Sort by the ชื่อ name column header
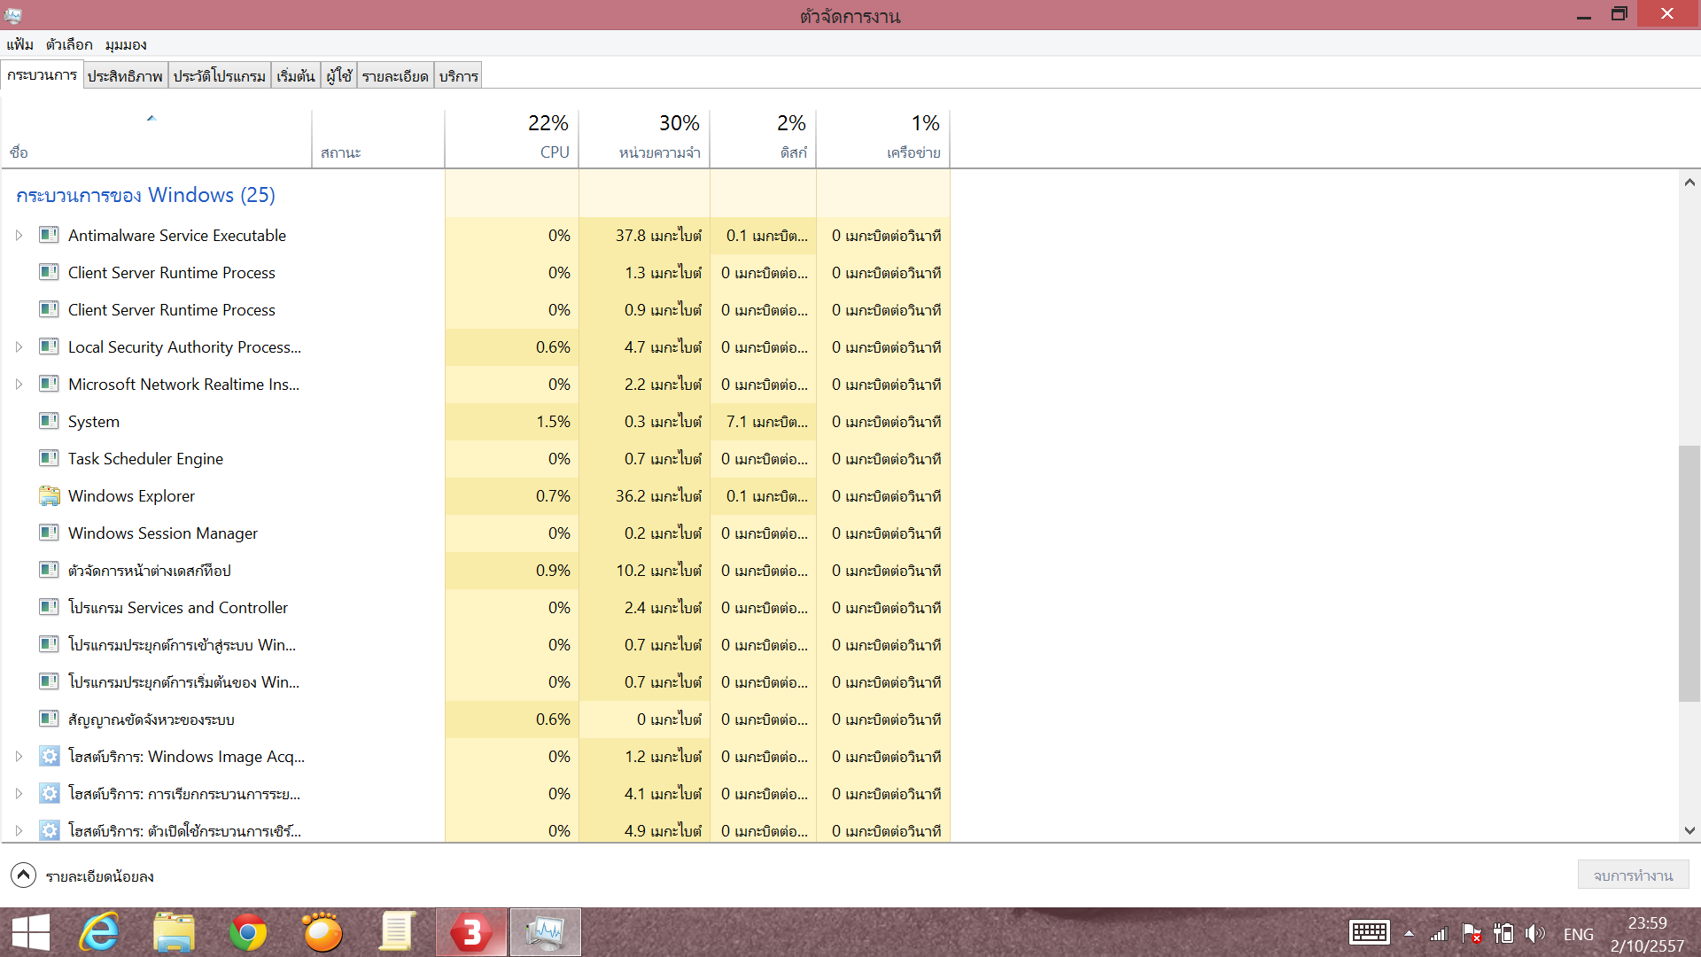 point(156,137)
